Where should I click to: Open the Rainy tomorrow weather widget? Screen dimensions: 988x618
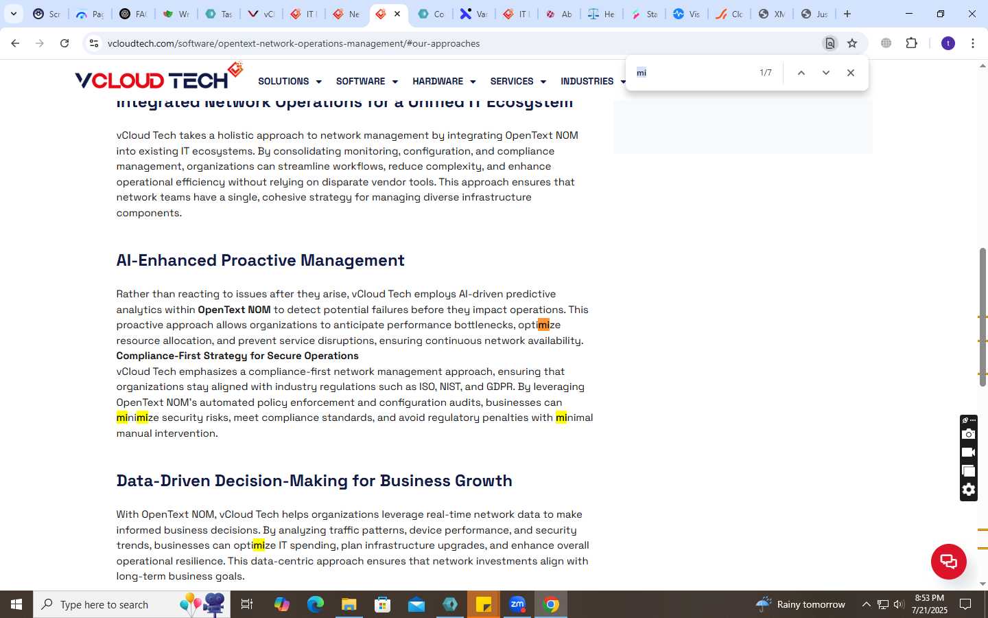pos(800,604)
